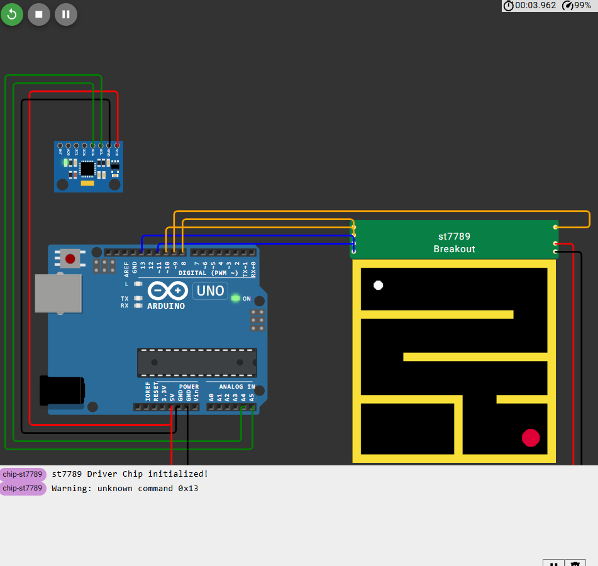Screen dimensions: 598x566
Task: Select the 'st7789 Driver Chip initialized!' log line
Action: 130,474
